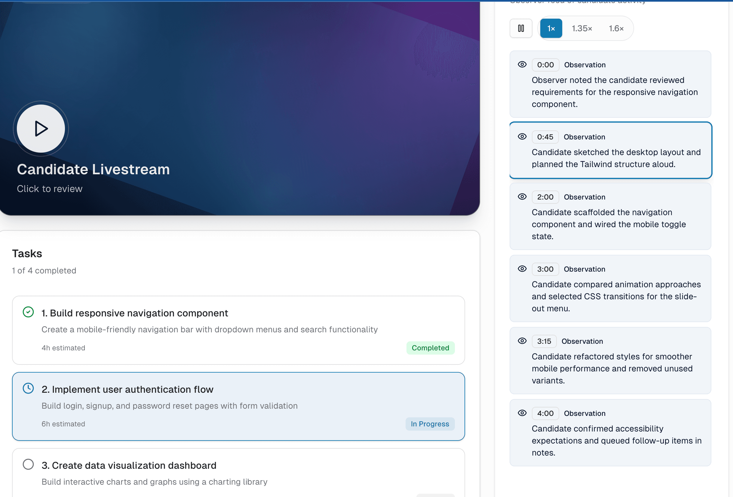Click the play button on Candidate Livestream
This screenshot has height=497, width=733.
click(41, 129)
